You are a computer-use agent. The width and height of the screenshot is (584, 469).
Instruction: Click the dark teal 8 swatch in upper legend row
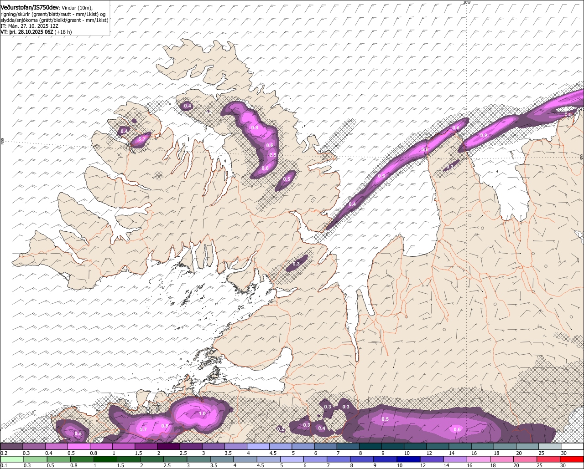click(x=370, y=446)
